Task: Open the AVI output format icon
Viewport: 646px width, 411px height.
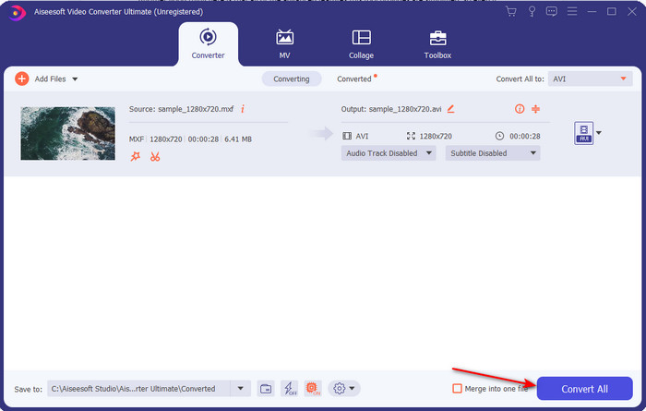Action: (x=584, y=133)
